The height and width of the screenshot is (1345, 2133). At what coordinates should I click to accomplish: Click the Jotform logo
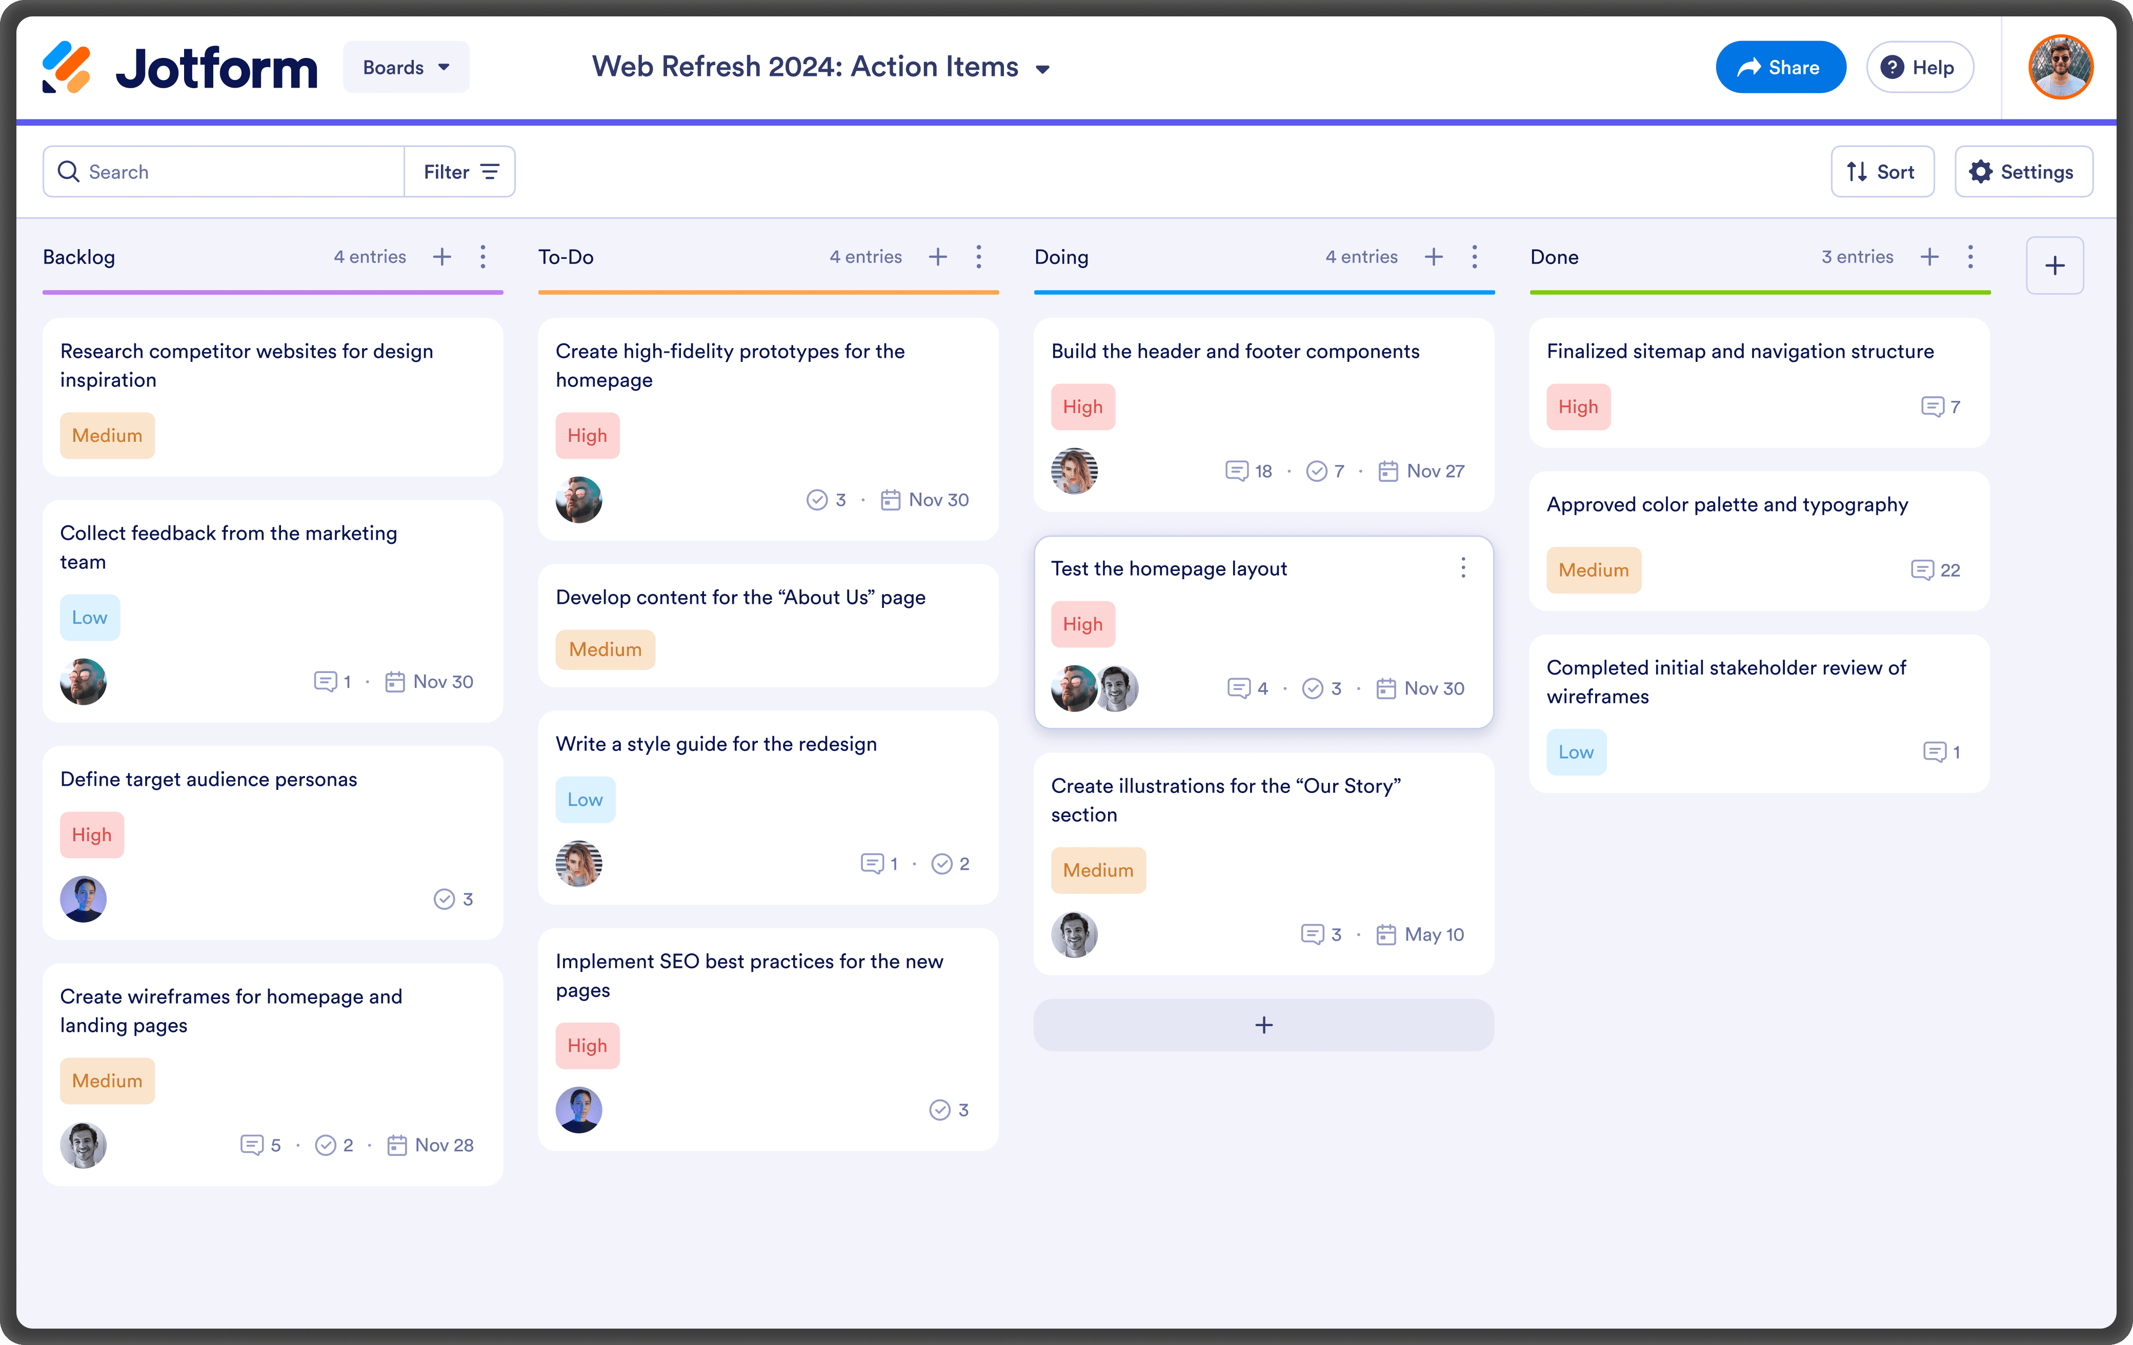180,67
